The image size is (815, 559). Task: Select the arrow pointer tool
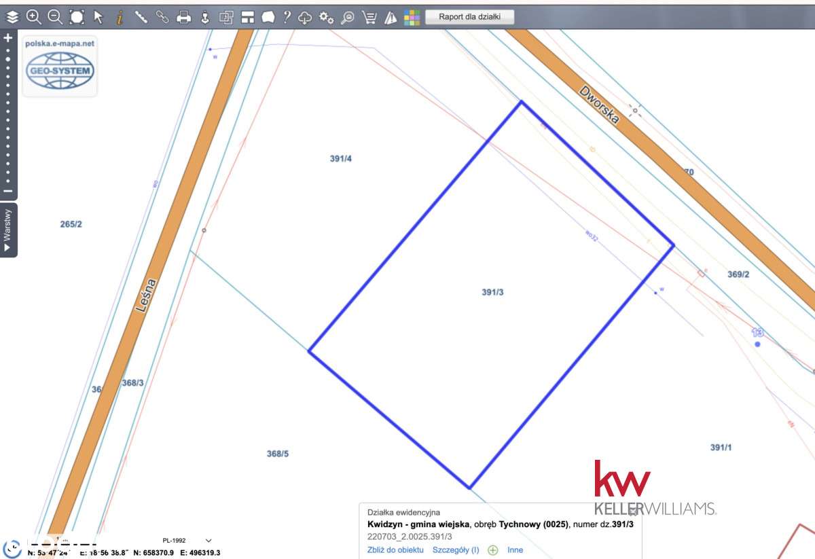coord(98,17)
